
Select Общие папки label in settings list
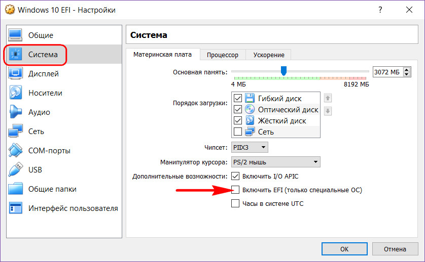[52, 189]
